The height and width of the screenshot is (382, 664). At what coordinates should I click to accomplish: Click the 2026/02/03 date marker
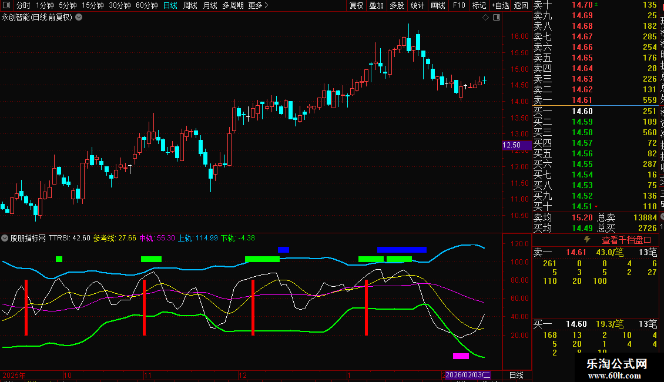[467, 375]
